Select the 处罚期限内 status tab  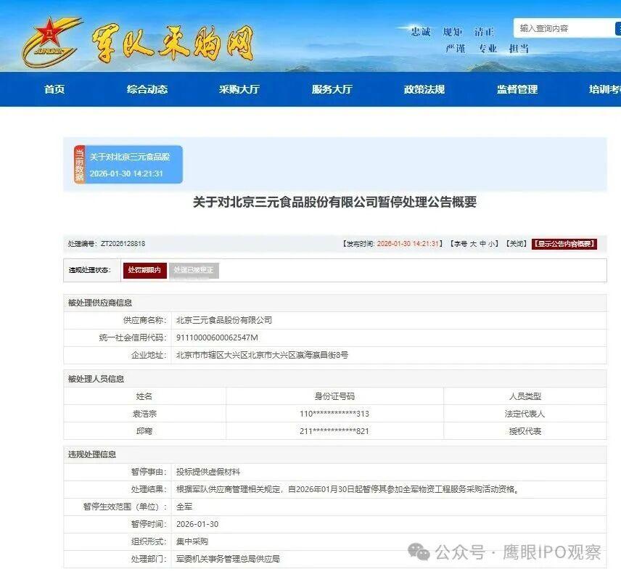pyautogui.click(x=144, y=270)
